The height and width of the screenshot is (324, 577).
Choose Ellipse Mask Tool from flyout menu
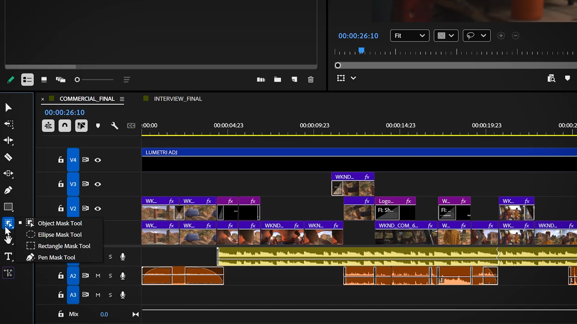[x=60, y=235]
